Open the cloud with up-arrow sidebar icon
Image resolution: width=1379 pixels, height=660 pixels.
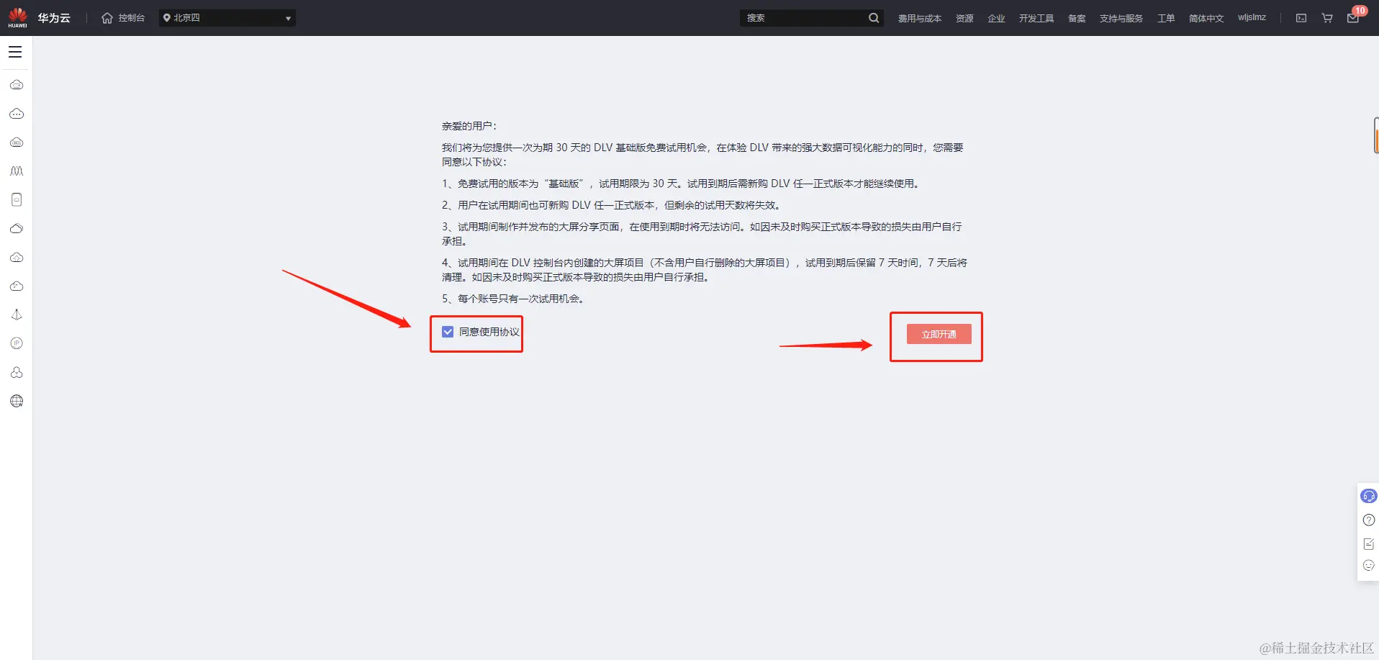(x=17, y=258)
